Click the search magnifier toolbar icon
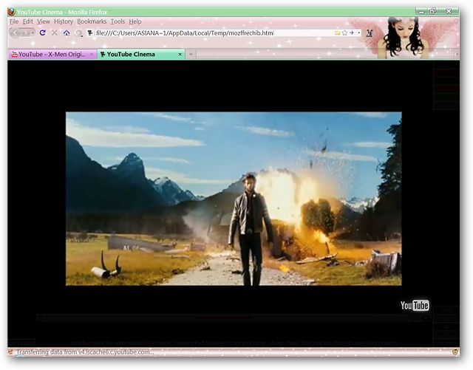 tap(78, 33)
